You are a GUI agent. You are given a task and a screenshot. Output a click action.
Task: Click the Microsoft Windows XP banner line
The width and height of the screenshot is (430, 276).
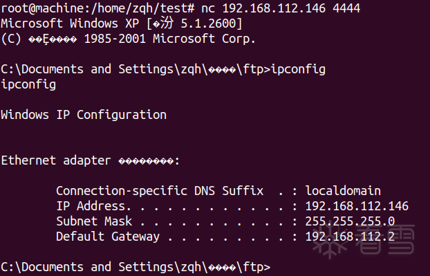point(122,24)
